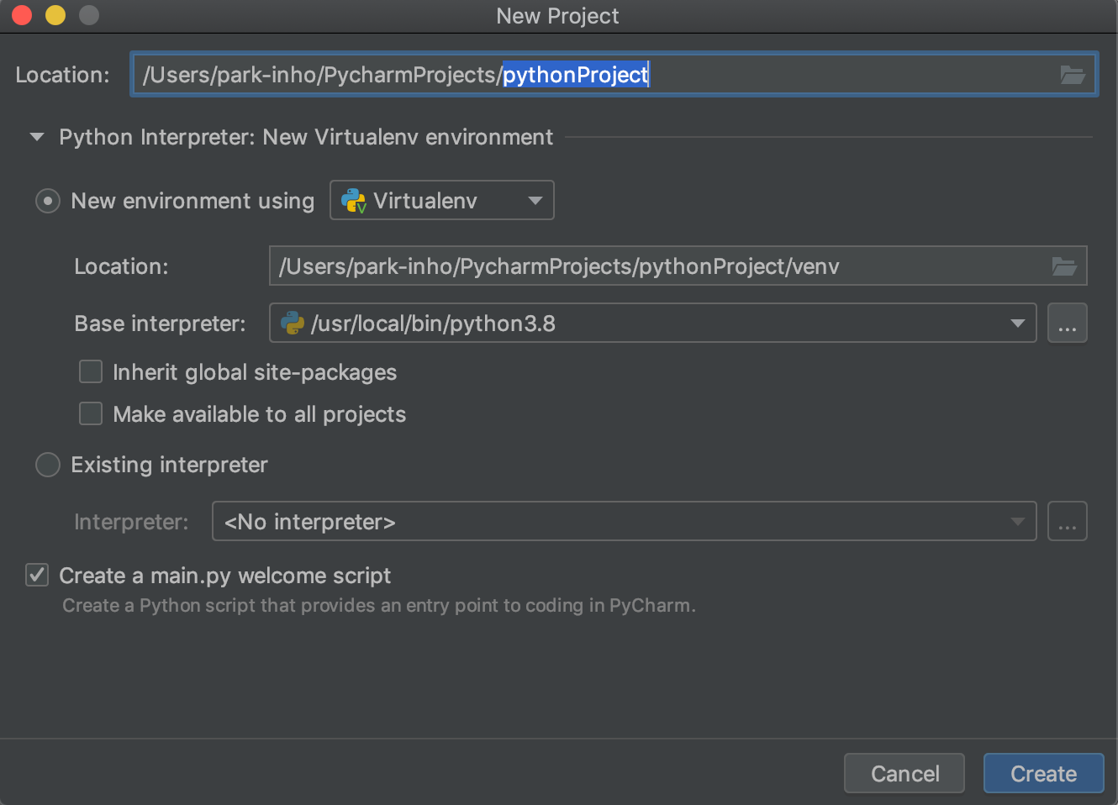The image size is (1118, 805).
Task: Open base interpreter browse ellipsis button
Action: pos(1068,324)
